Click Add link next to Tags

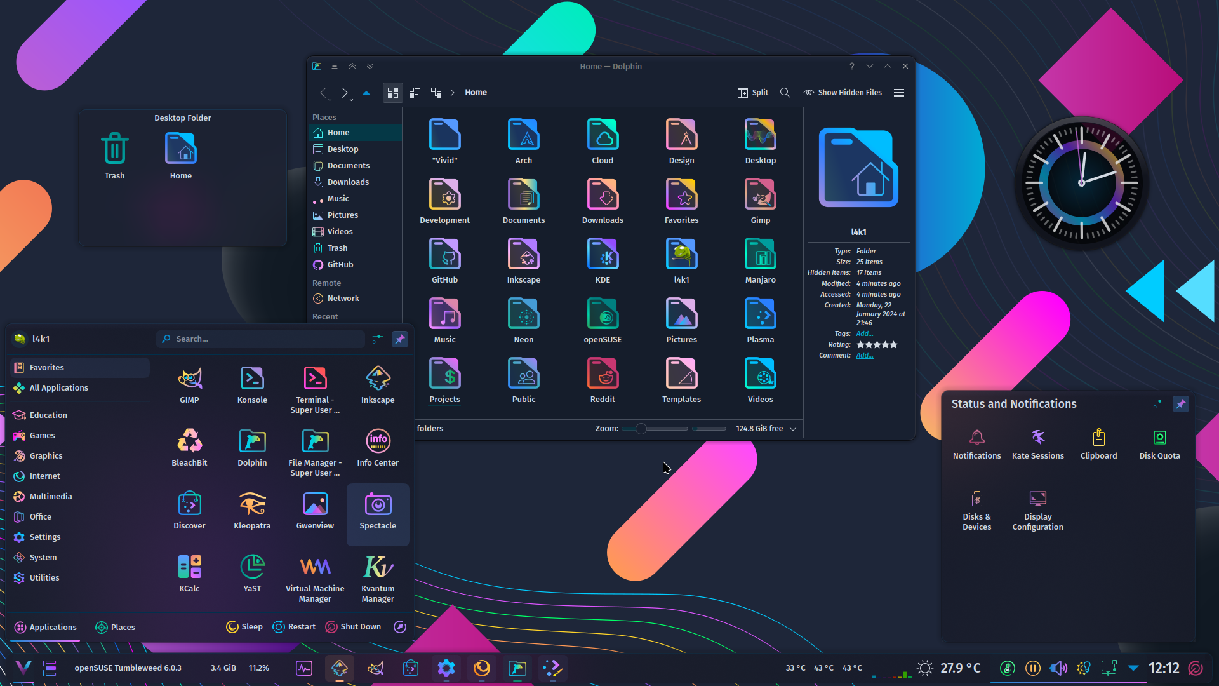click(x=865, y=334)
